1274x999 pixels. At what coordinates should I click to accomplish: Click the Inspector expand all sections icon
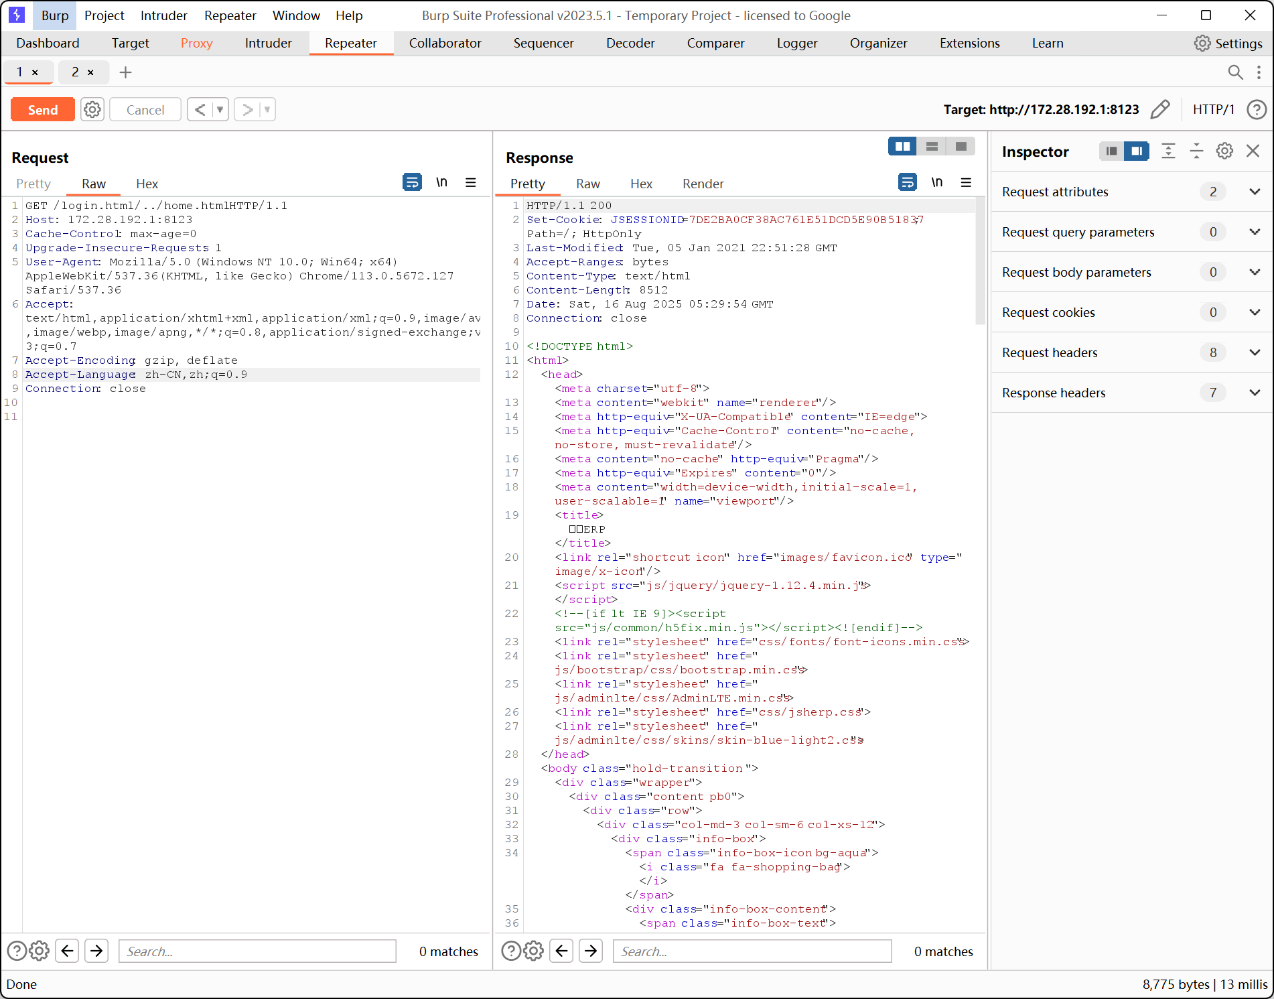pos(1168,151)
